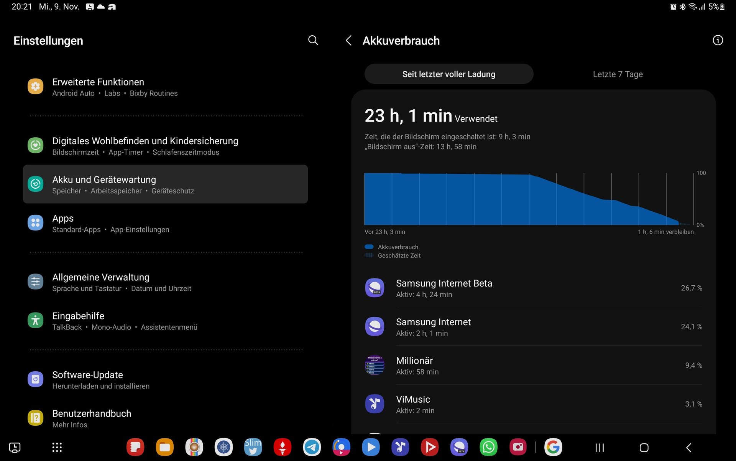View Samsung Internet Beta battery details

[x=533, y=288]
